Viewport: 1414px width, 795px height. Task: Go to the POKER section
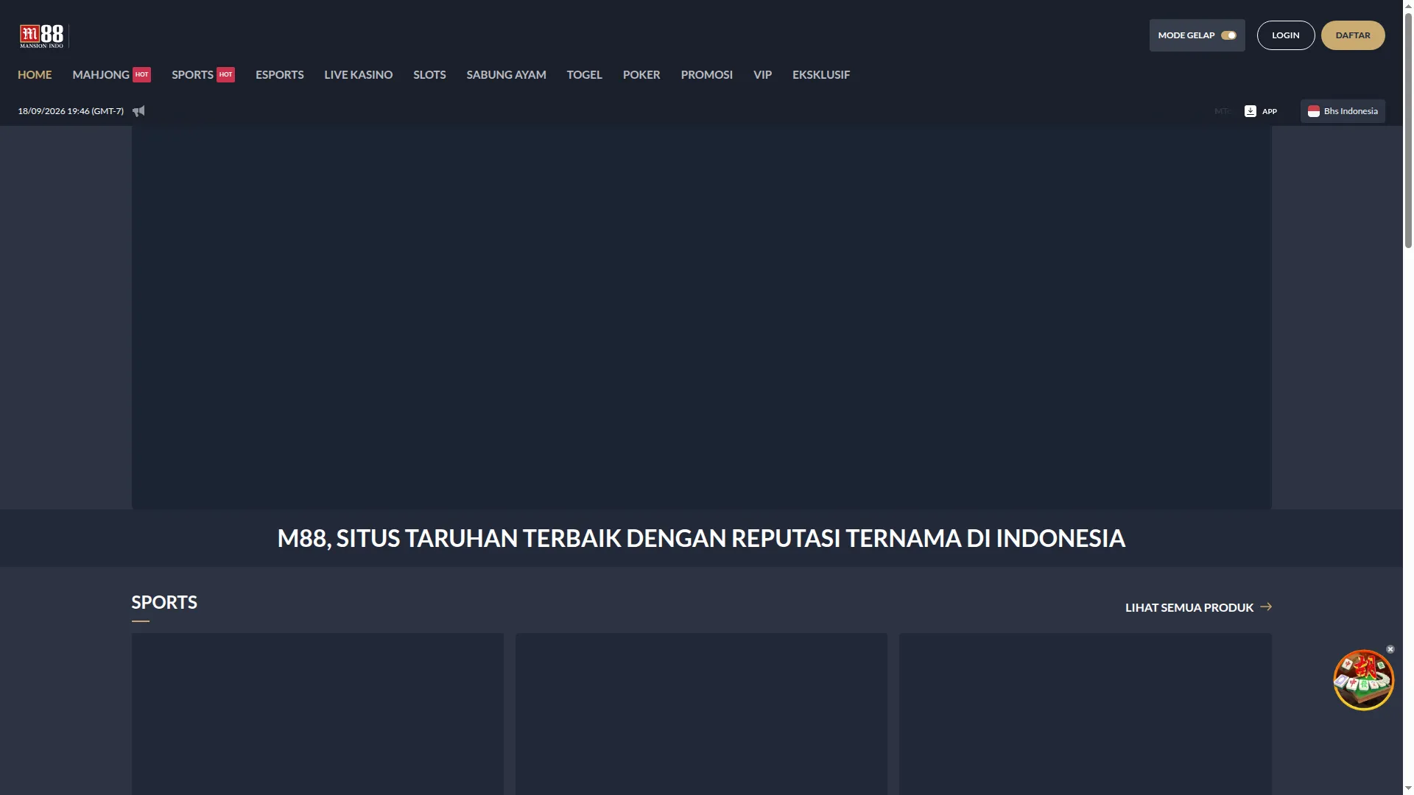tap(641, 74)
